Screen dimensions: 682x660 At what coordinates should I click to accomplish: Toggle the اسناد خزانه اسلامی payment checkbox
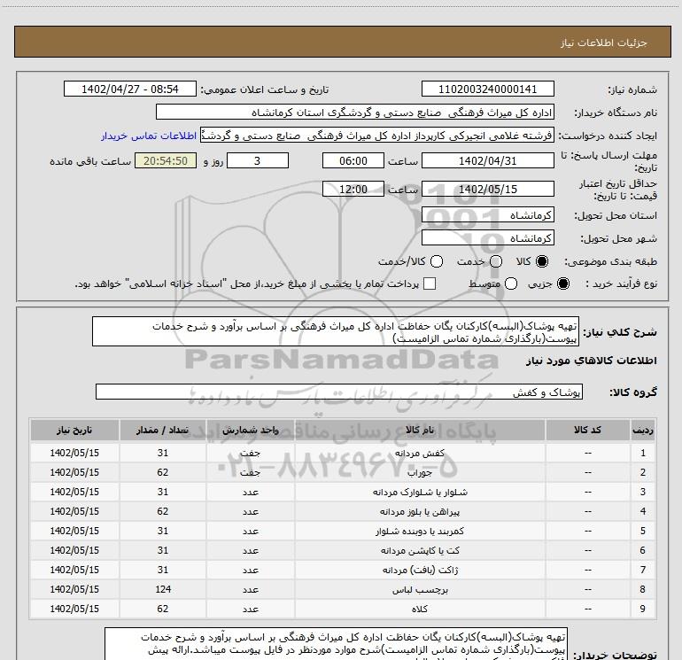tap(430, 283)
